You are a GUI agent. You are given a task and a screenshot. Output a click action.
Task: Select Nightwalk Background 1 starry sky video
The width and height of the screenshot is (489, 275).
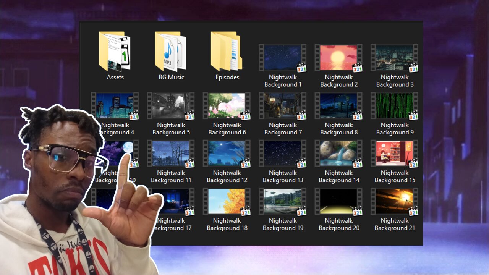point(283,58)
